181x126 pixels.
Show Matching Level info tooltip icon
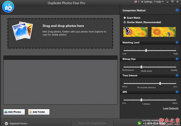coord(177,42)
